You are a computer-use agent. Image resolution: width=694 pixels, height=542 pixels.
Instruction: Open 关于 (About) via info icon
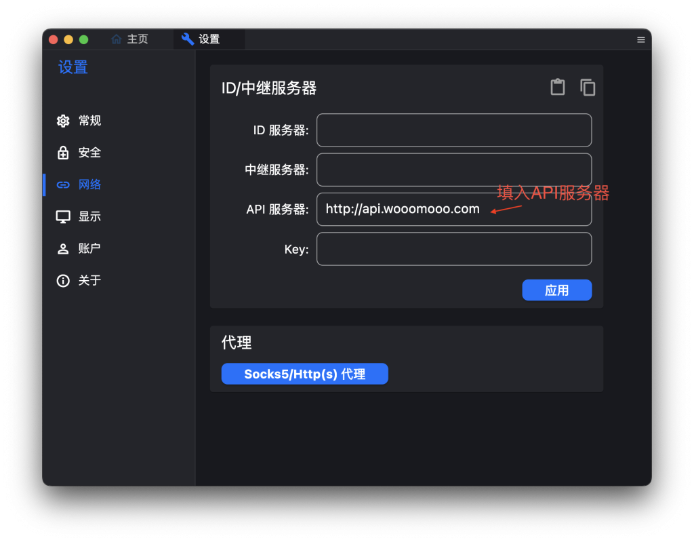click(x=62, y=279)
